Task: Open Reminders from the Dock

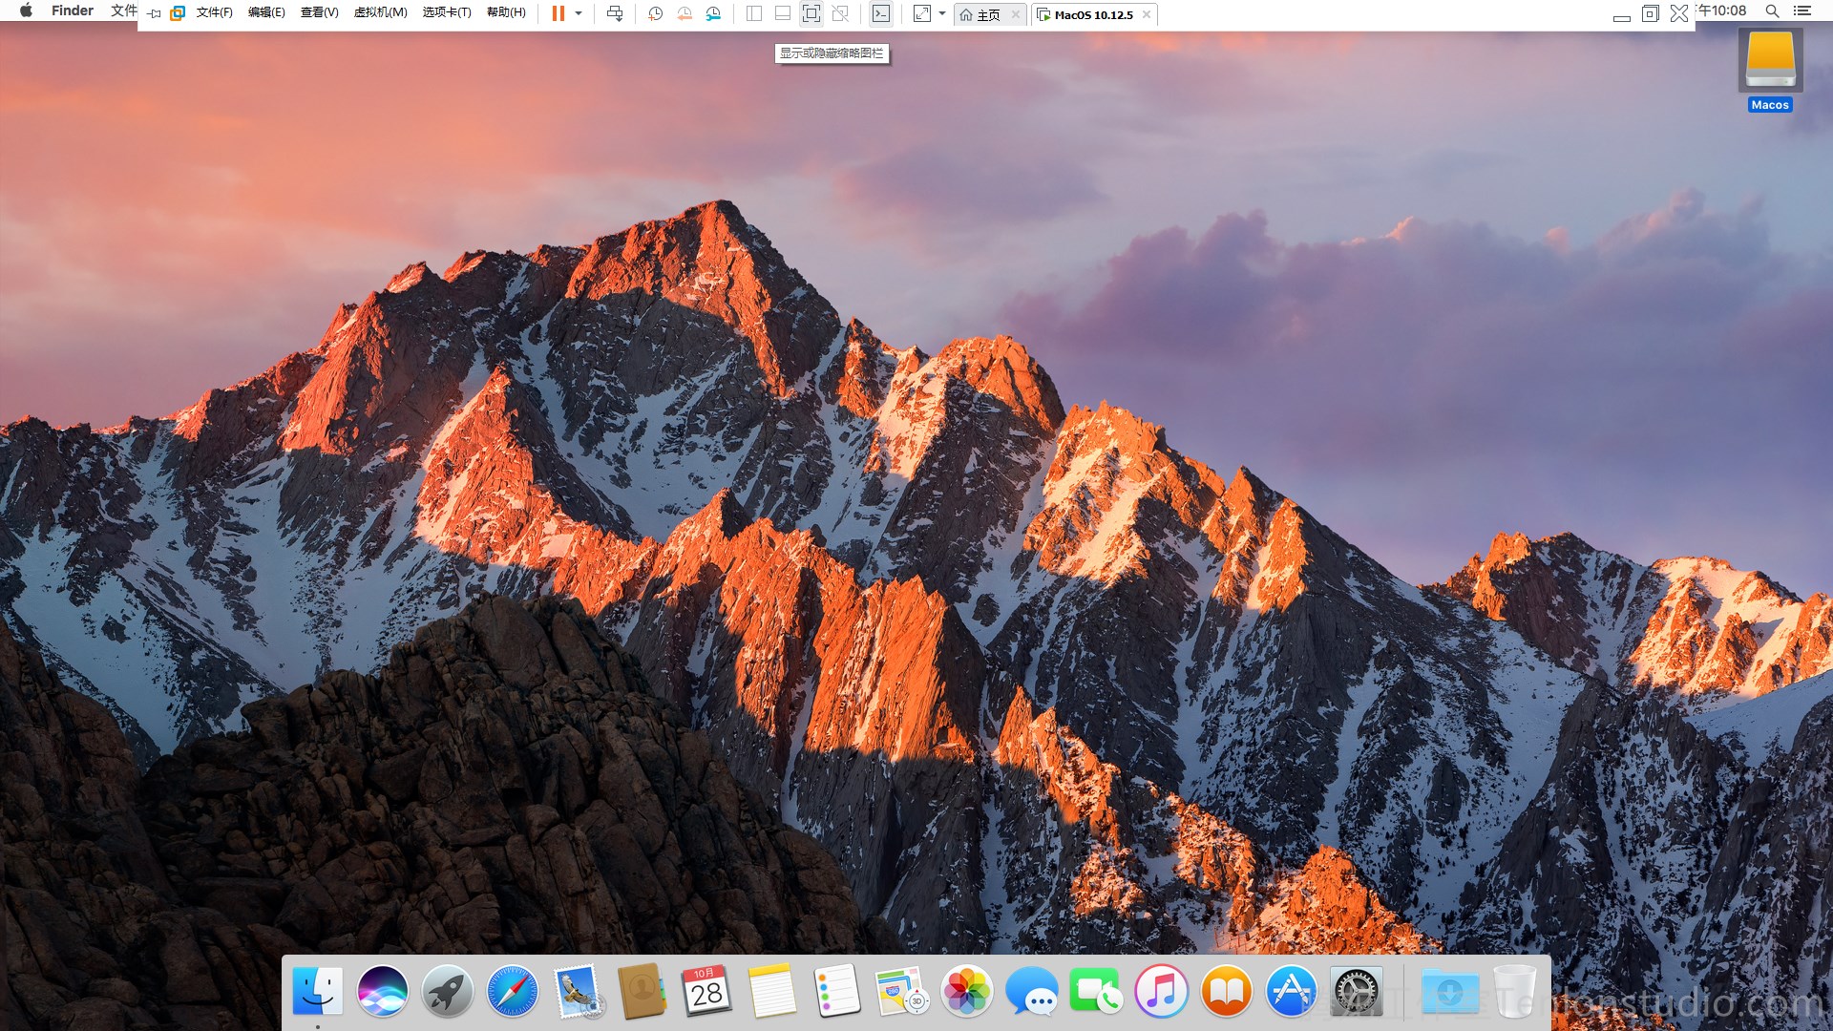Action: click(x=837, y=991)
